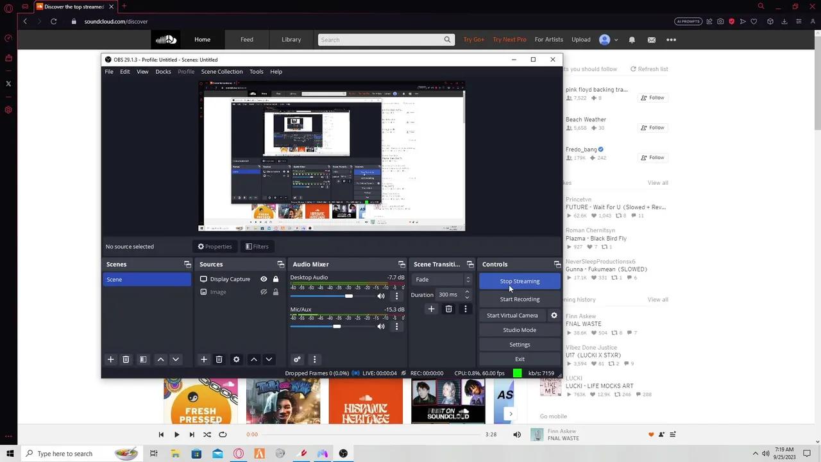
Task: Open File menu in OBS
Action: (109, 71)
